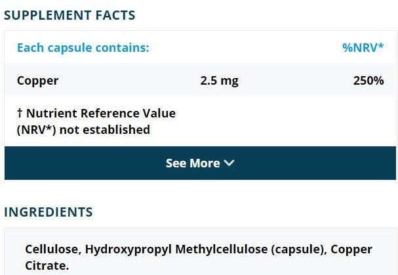Viewport: 398px width, 275px height.
Task: Click the (NRV*) not established line
Action: tap(83, 129)
